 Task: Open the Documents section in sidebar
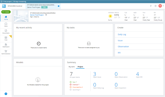point(6,32)
